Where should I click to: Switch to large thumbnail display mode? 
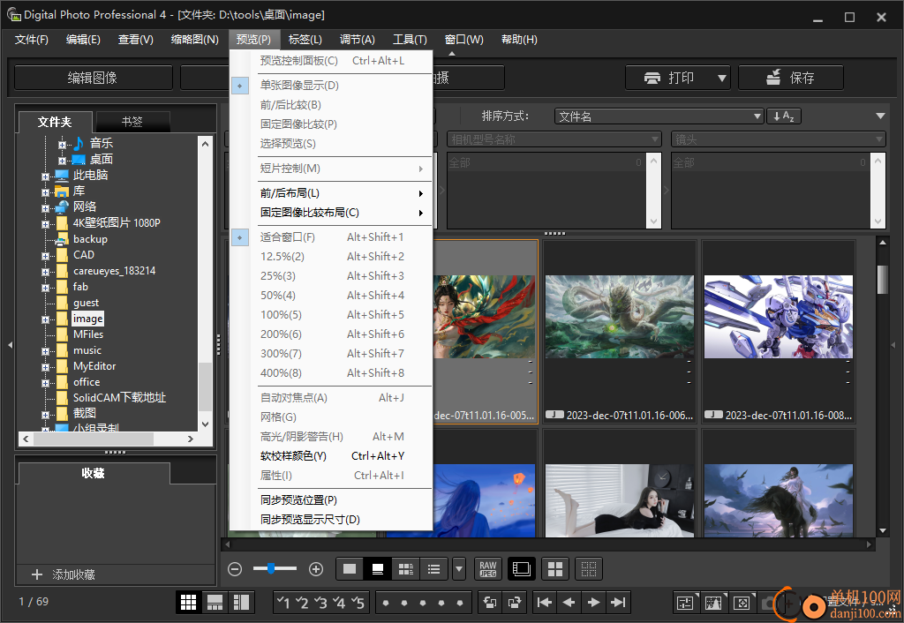point(350,569)
